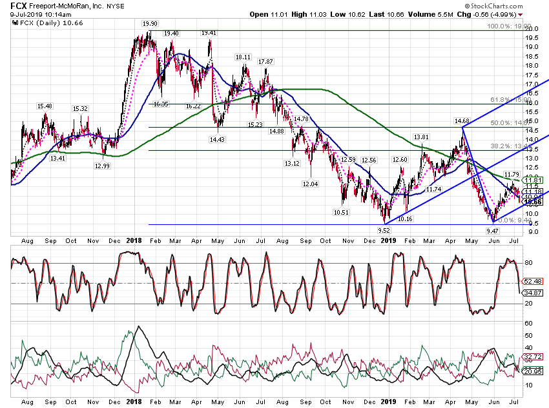Image resolution: width=549 pixels, height=408 pixels.
Task: Select the 9.47 low price label
Action: (492, 231)
